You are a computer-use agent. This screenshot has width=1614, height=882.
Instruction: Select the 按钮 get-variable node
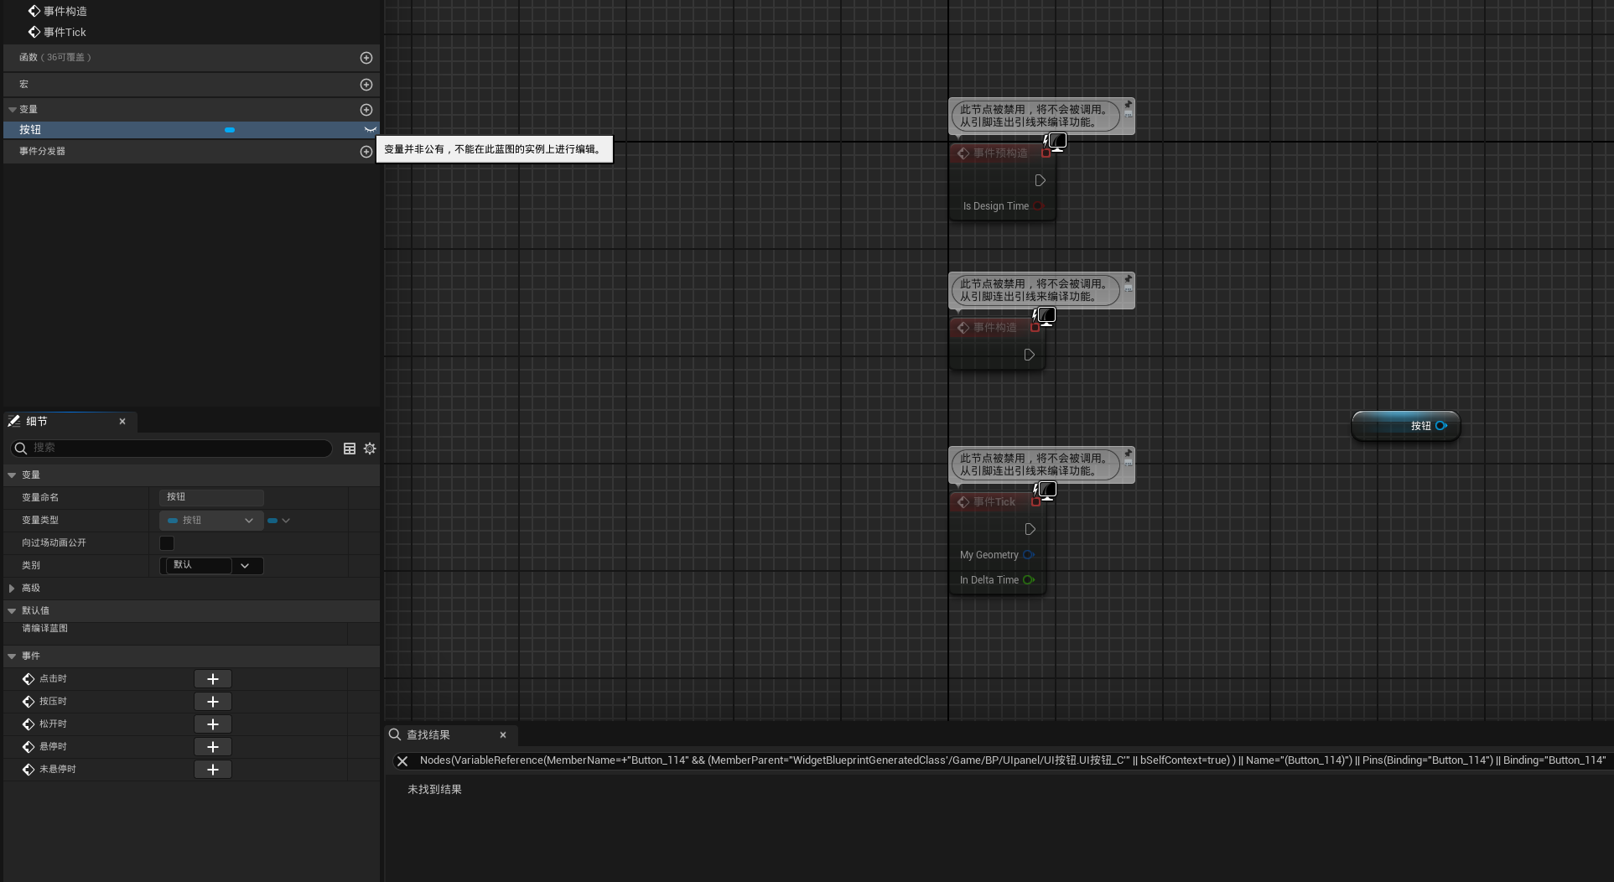click(1406, 426)
